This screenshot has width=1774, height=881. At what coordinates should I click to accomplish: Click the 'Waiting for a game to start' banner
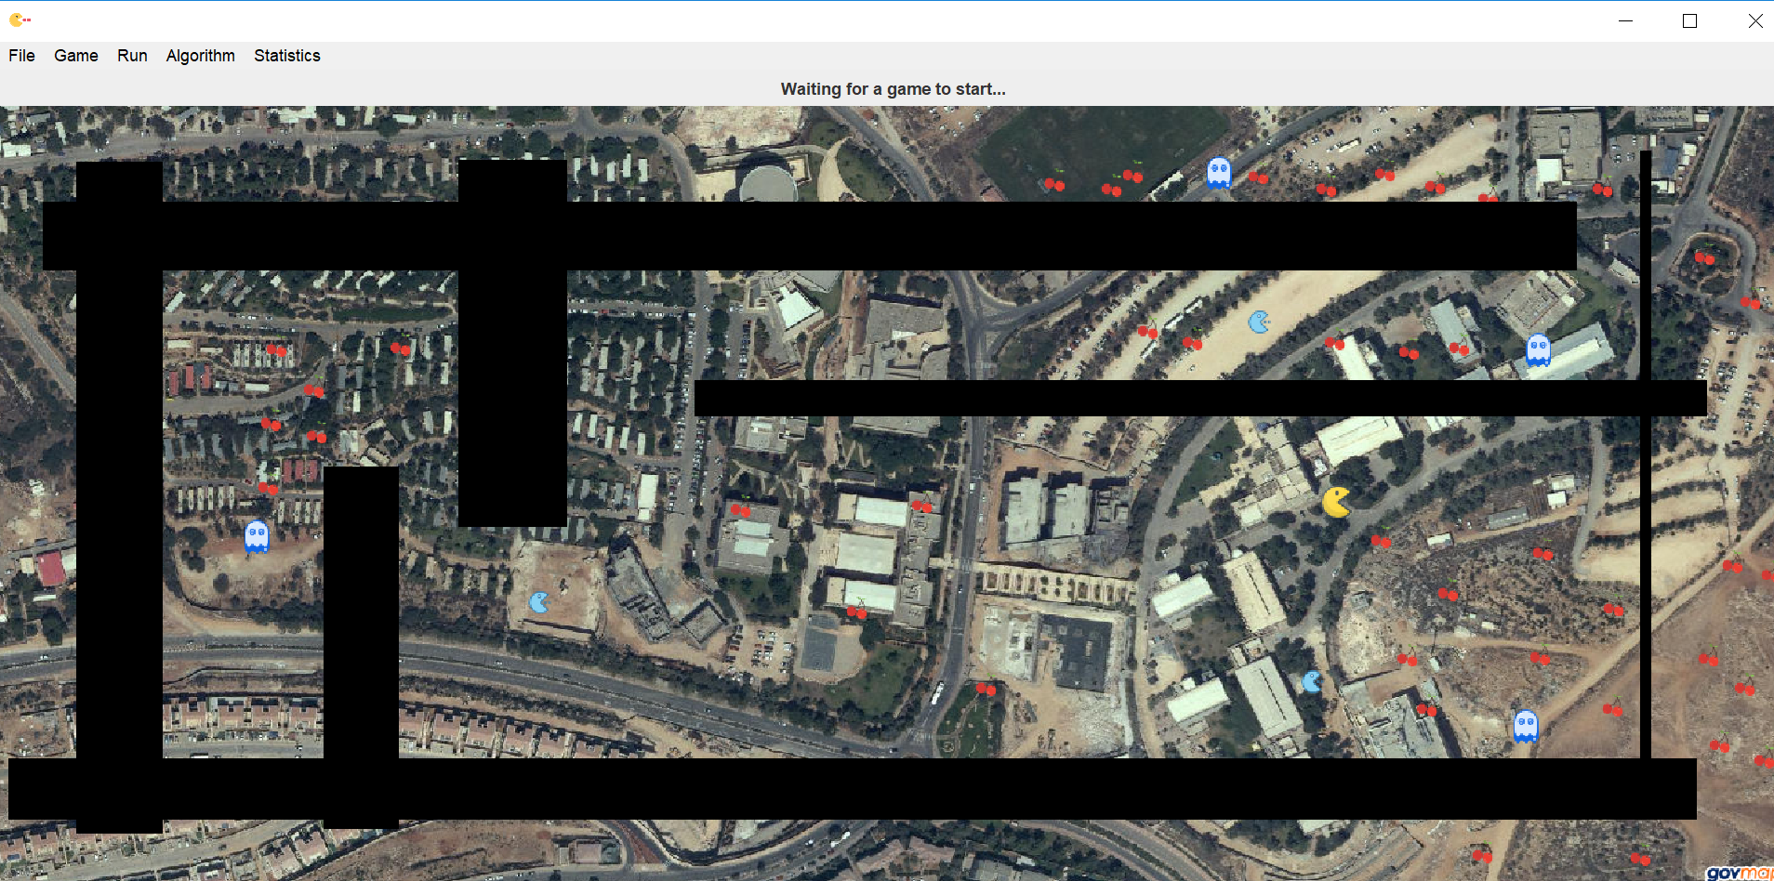pos(892,88)
